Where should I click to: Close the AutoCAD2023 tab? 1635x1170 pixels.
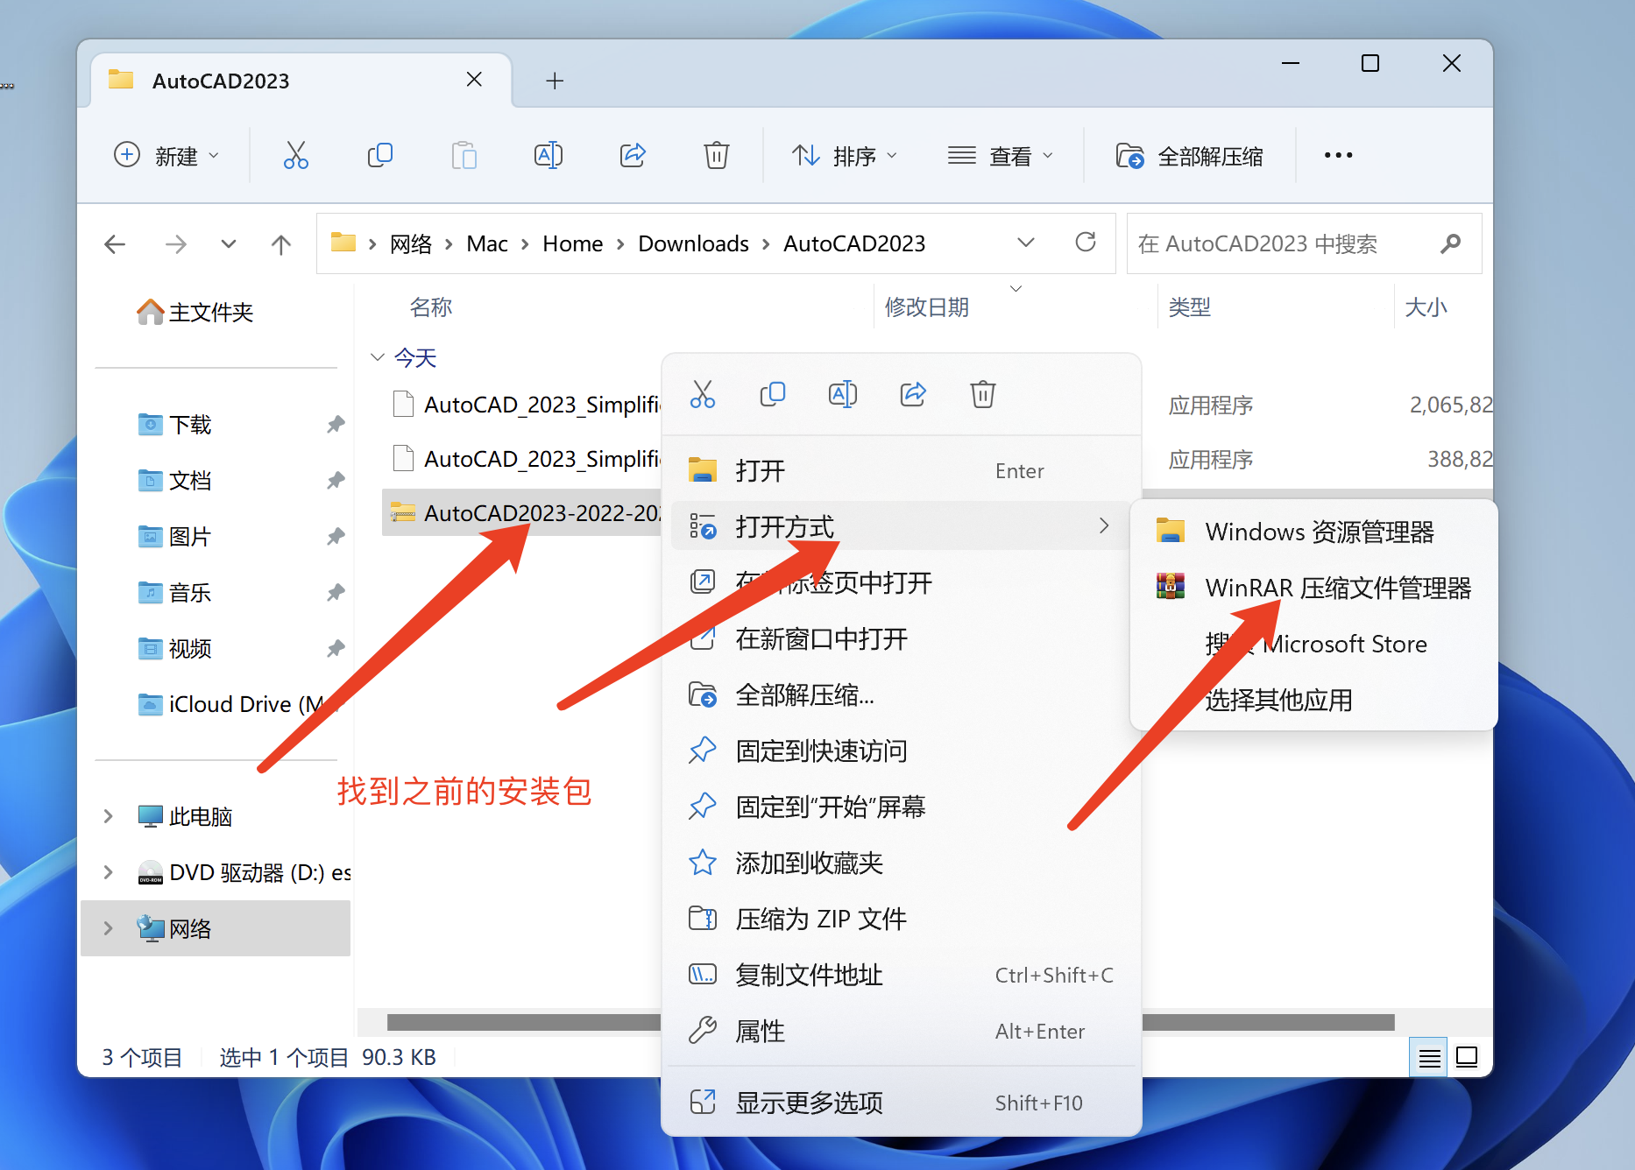coord(474,80)
